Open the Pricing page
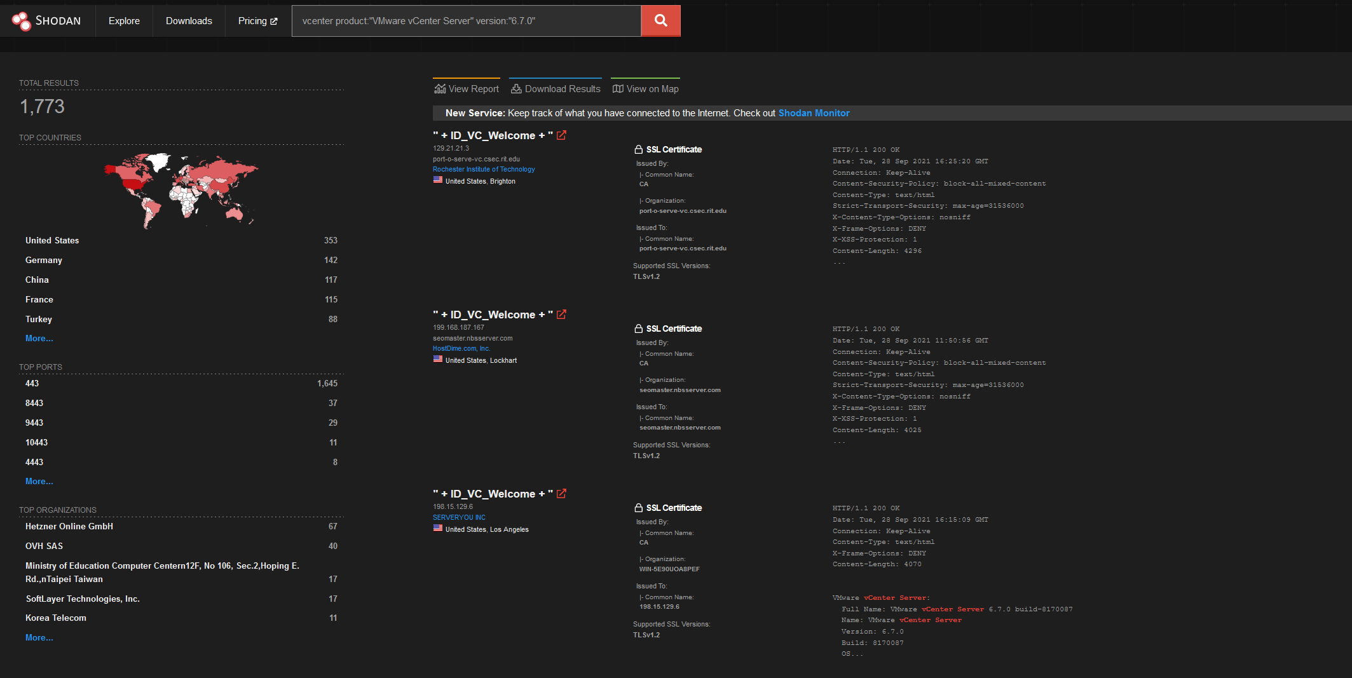Image resolution: width=1352 pixels, height=678 pixels. pos(257,21)
